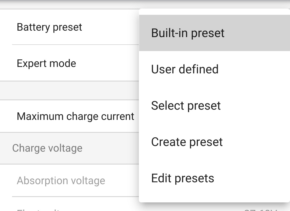The width and height of the screenshot is (290, 211).
Task: Open the Maximum charge current setting
Action: point(75,116)
